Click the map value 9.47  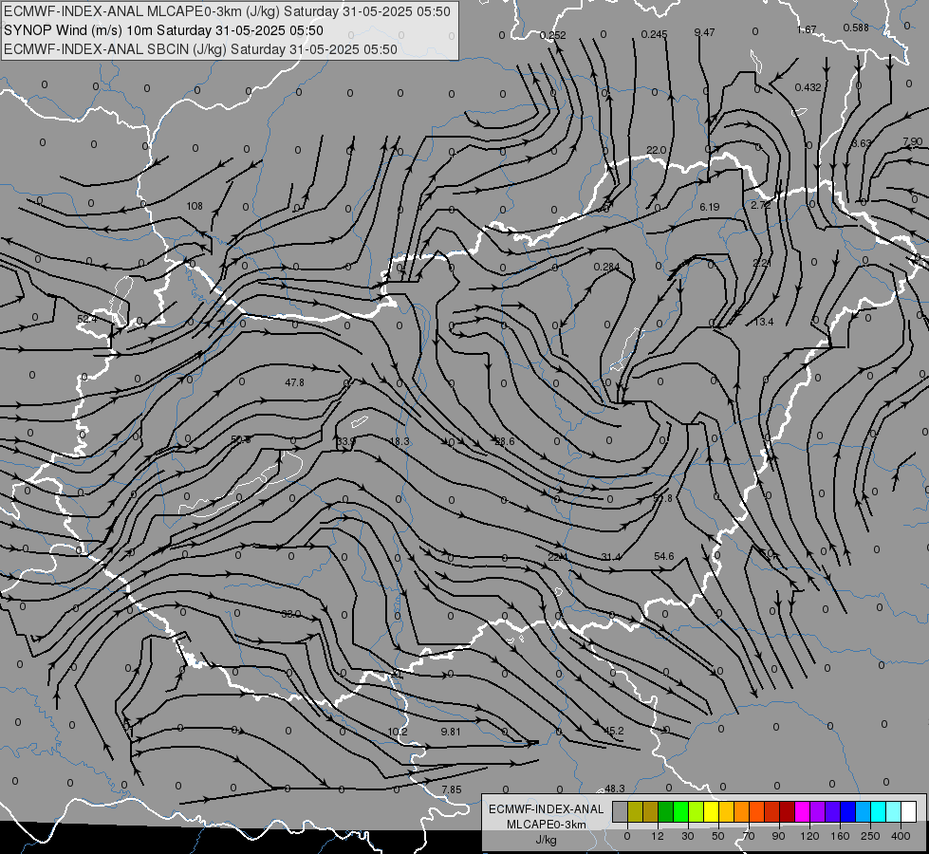(704, 32)
